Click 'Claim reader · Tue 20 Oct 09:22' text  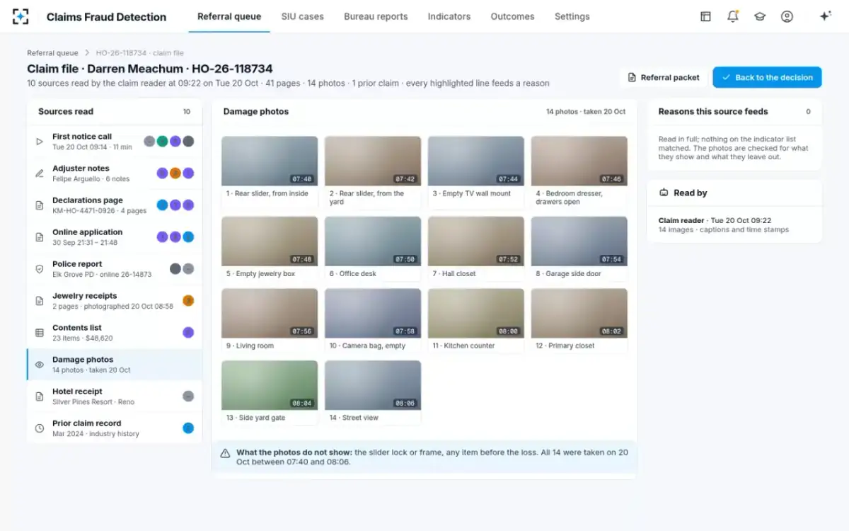tap(715, 220)
